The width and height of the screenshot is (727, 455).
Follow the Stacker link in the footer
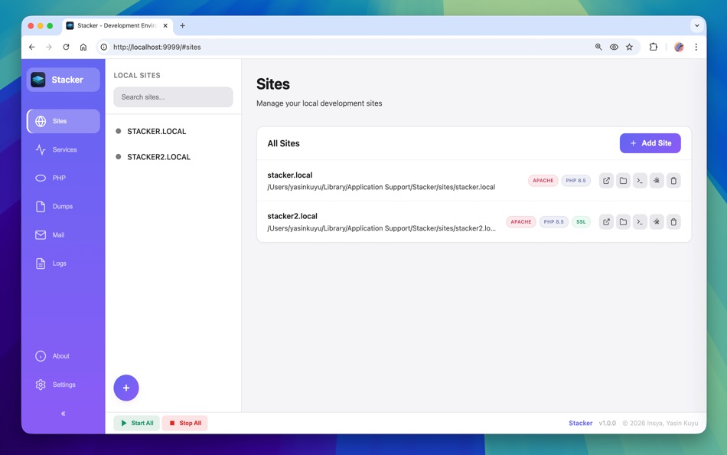(x=580, y=422)
